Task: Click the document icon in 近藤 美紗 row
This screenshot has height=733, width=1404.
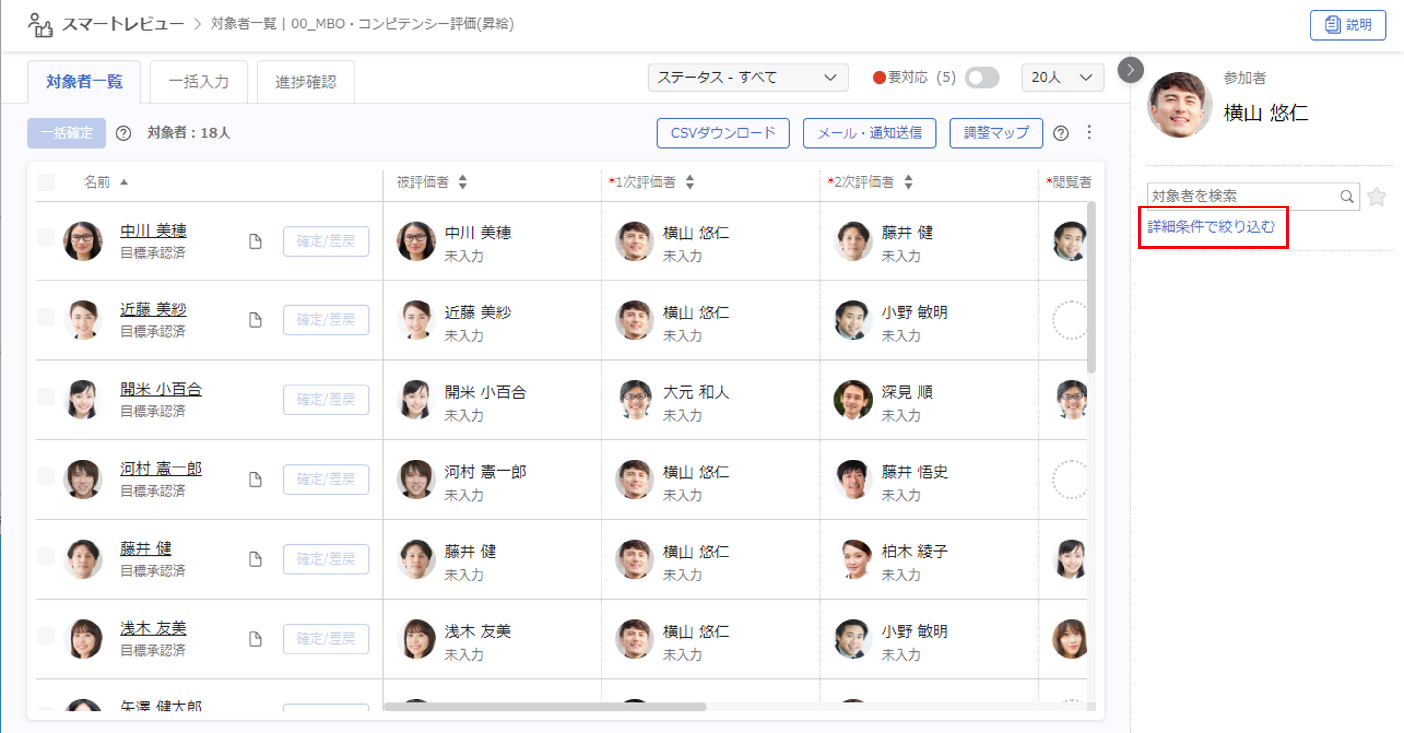Action: click(x=255, y=320)
